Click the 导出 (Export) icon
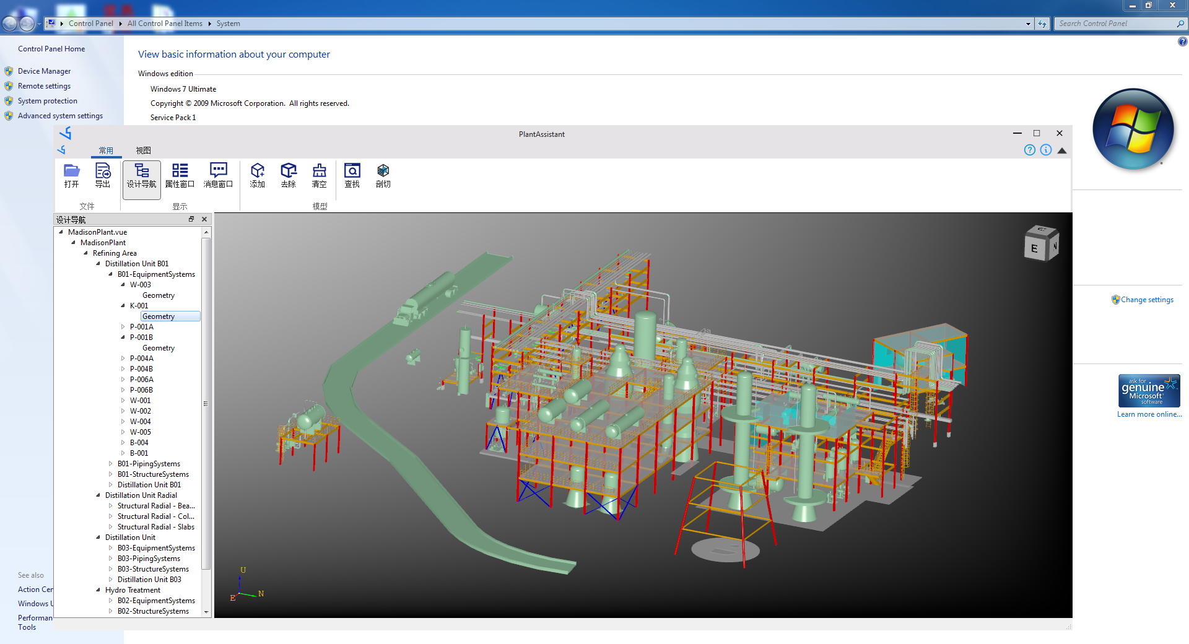Viewport: 1189px width, 644px height. tap(103, 176)
